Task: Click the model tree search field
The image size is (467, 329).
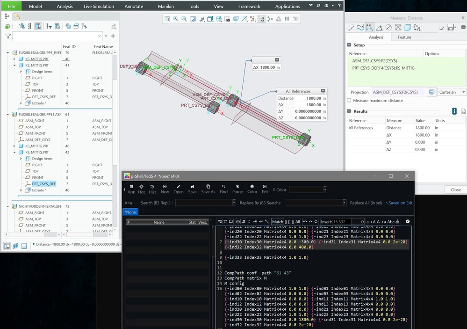Action: click(57, 36)
